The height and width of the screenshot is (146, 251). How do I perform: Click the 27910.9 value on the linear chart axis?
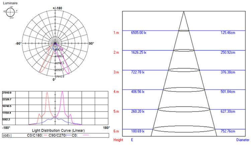coord(7,92)
